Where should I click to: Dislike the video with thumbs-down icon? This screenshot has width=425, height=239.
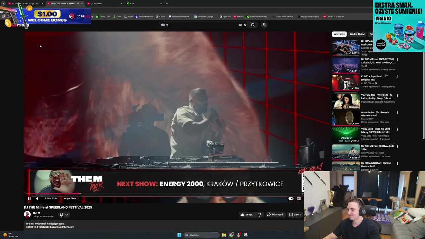coord(259,215)
